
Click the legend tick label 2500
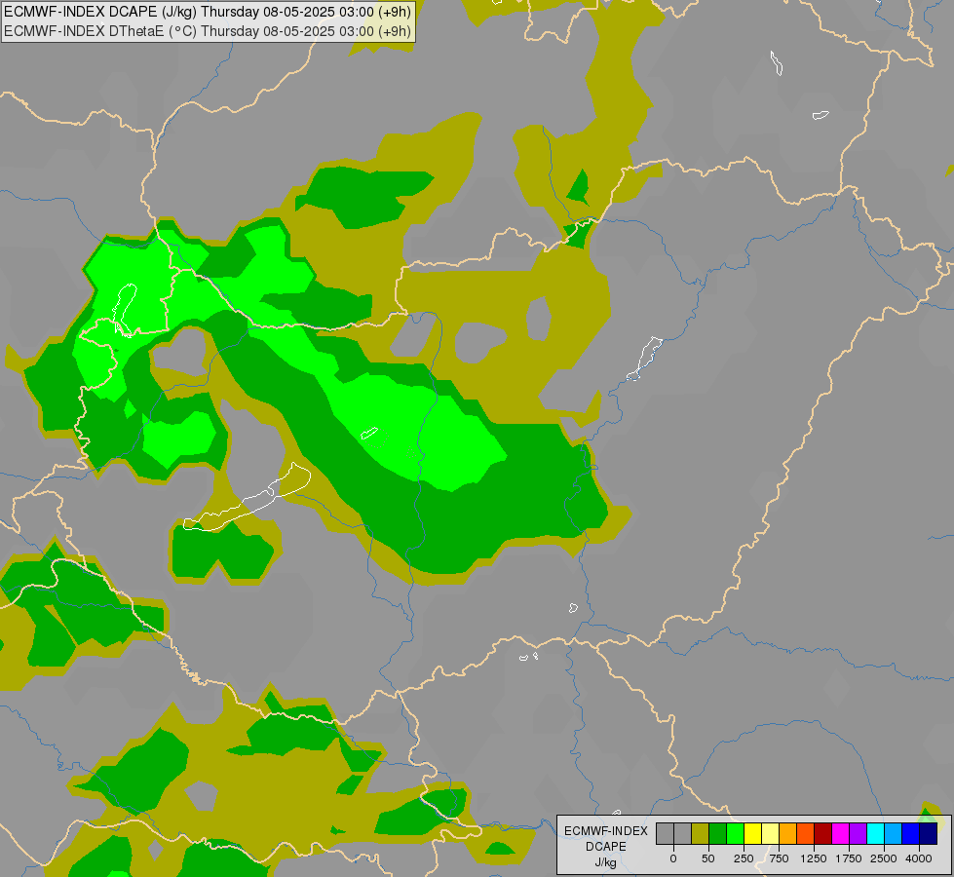click(x=884, y=858)
